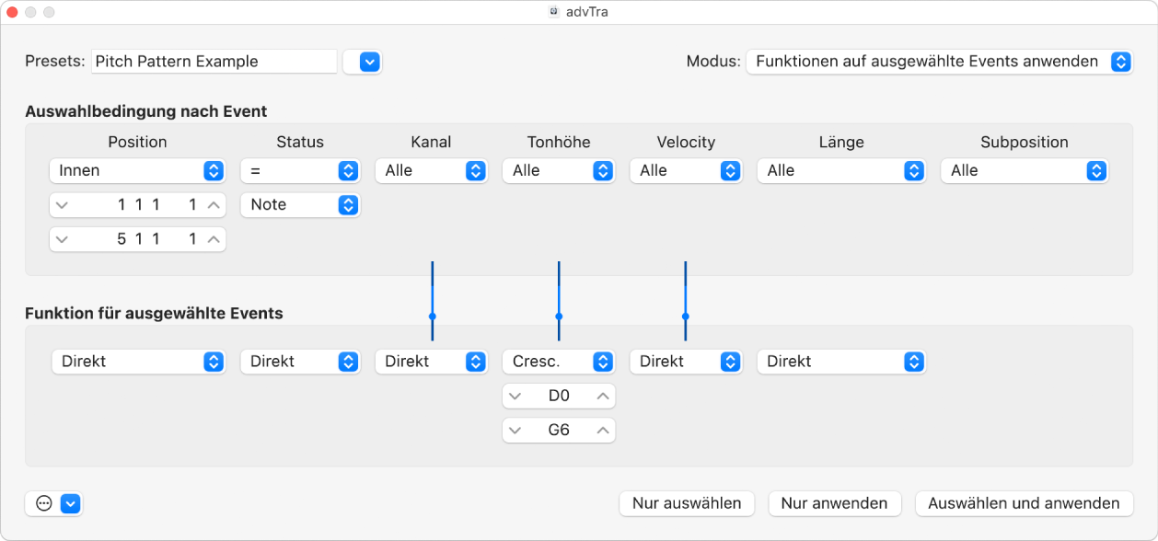Increase the D0 pitch value
Viewport: 1158px width, 541px height.
(x=603, y=397)
